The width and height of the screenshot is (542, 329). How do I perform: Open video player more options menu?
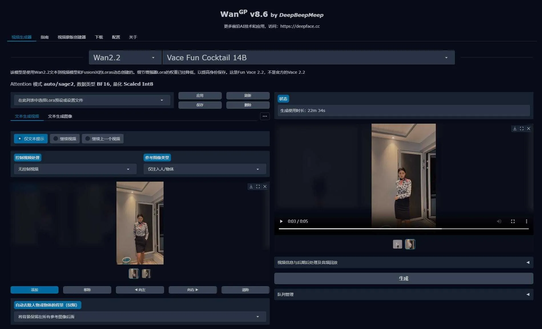[x=526, y=221]
